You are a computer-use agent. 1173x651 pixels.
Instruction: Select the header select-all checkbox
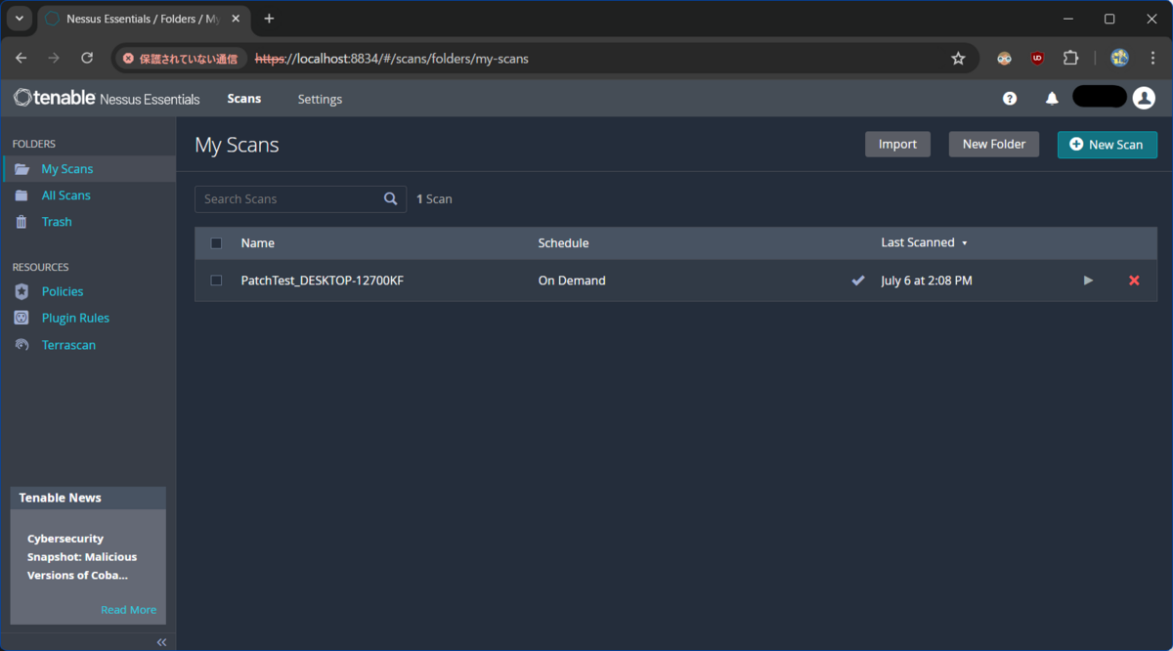[216, 243]
